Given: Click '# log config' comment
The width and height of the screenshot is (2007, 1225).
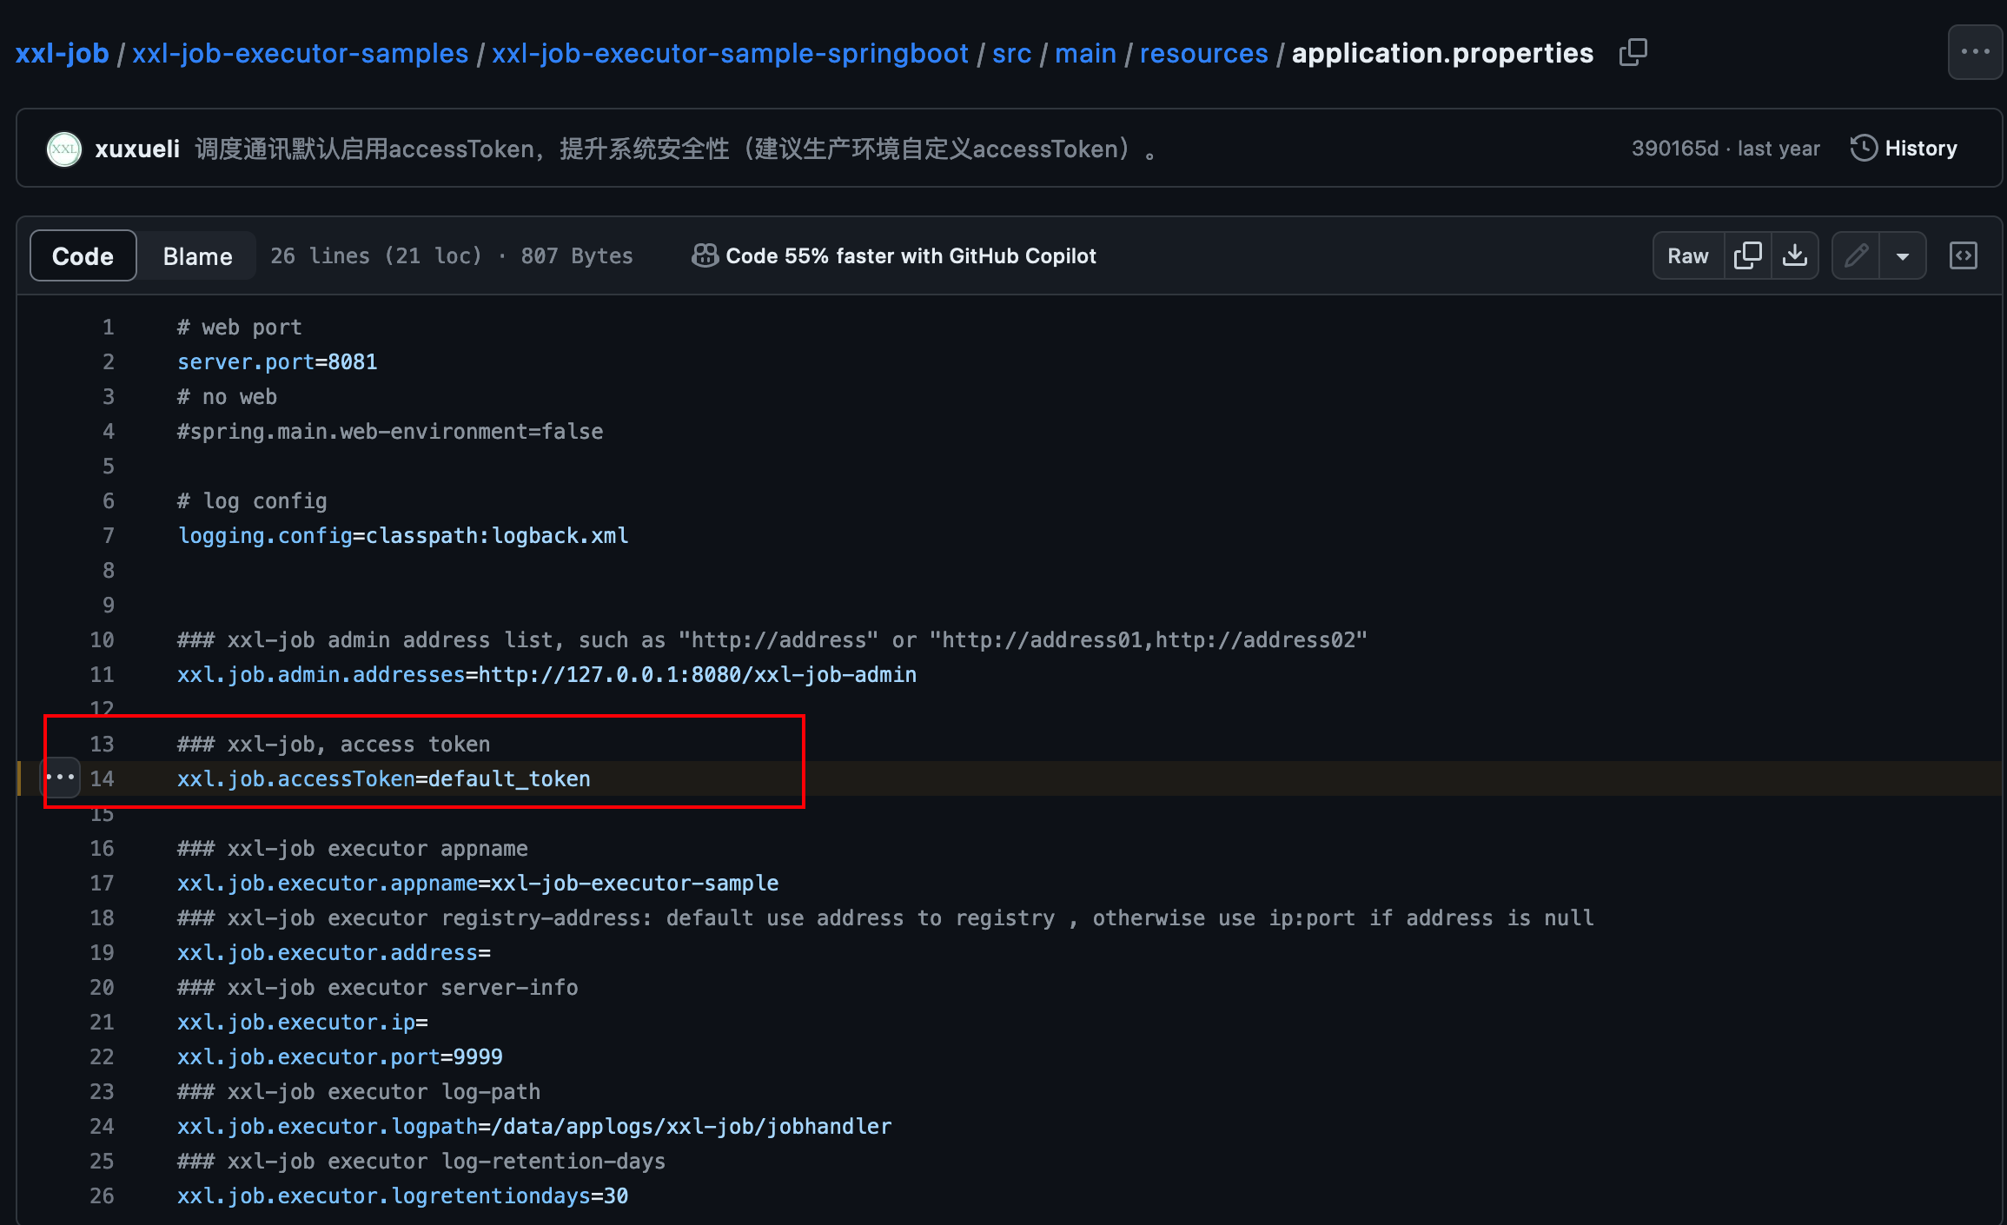Looking at the screenshot, I should [x=252, y=501].
